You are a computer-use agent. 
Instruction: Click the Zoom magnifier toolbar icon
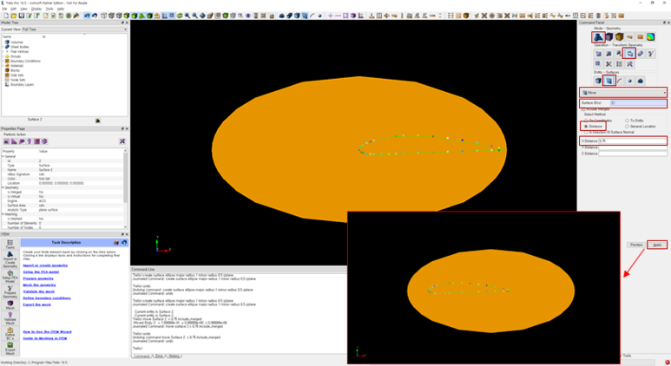coord(187,16)
